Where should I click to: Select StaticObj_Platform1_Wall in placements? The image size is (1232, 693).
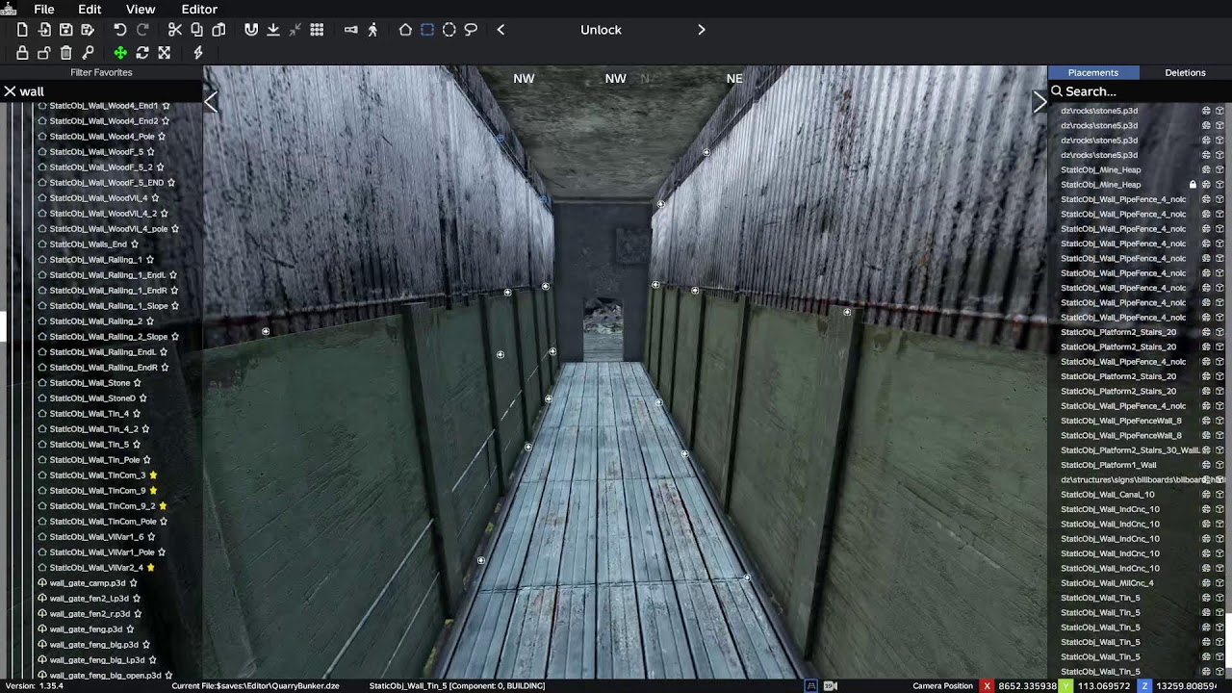1108,465
